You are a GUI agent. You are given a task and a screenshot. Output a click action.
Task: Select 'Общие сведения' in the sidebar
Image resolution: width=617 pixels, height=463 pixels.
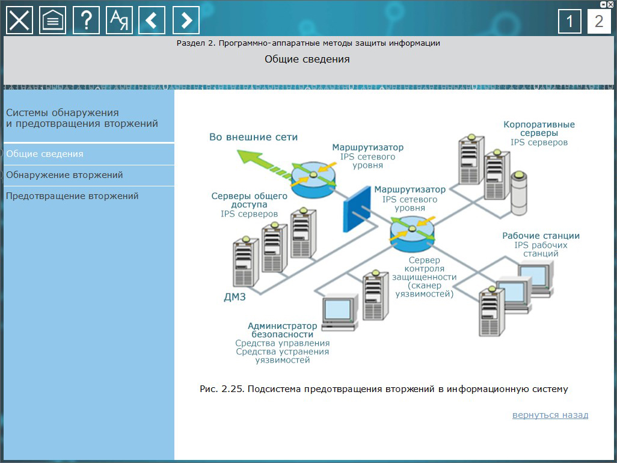[45, 154]
